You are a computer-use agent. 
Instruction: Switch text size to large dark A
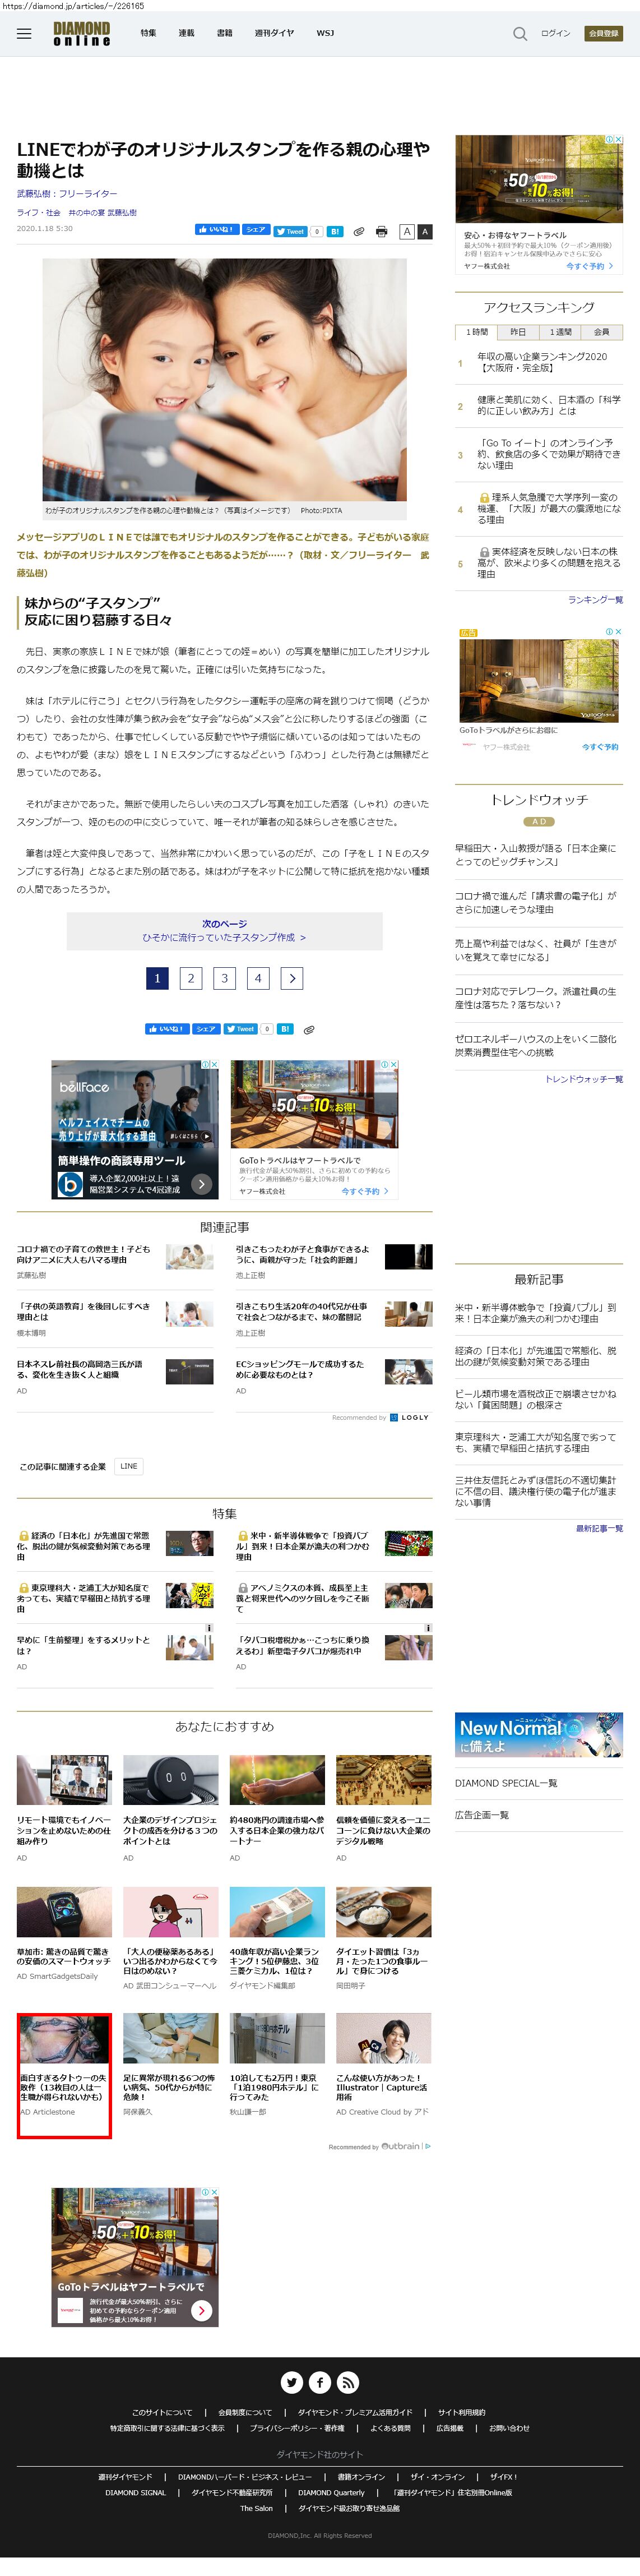[x=424, y=231]
